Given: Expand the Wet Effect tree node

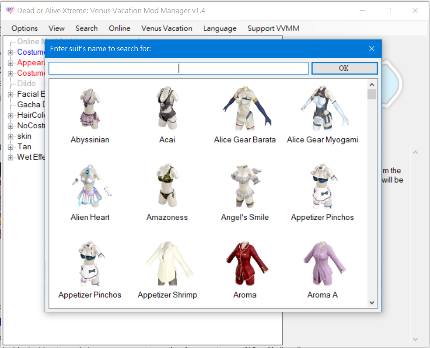Looking at the screenshot, I should [10, 158].
